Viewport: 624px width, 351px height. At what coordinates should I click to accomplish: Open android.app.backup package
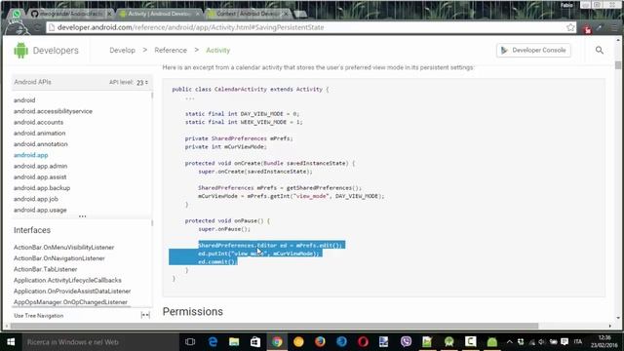coord(42,188)
